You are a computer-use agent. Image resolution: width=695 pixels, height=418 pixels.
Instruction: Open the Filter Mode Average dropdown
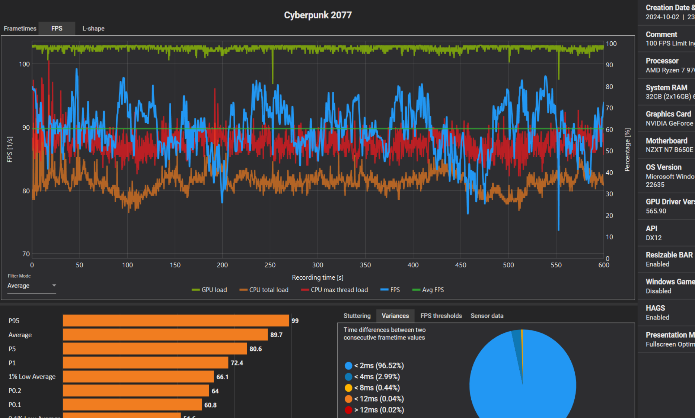tap(32, 286)
